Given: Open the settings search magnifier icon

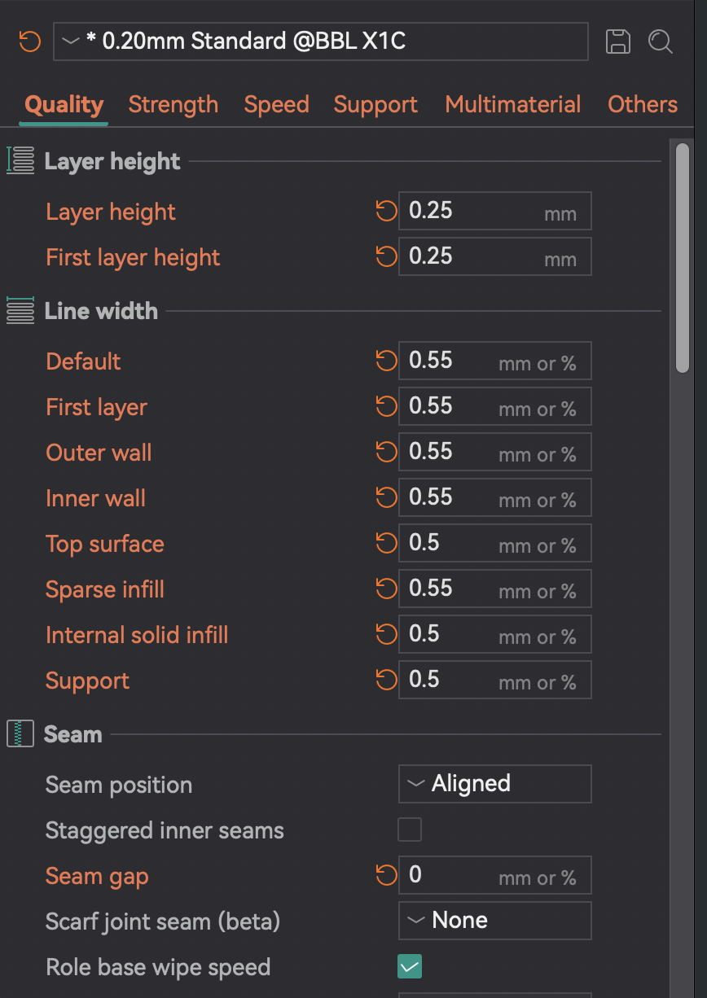Looking at the screenshot, I should tap(661, 42).
